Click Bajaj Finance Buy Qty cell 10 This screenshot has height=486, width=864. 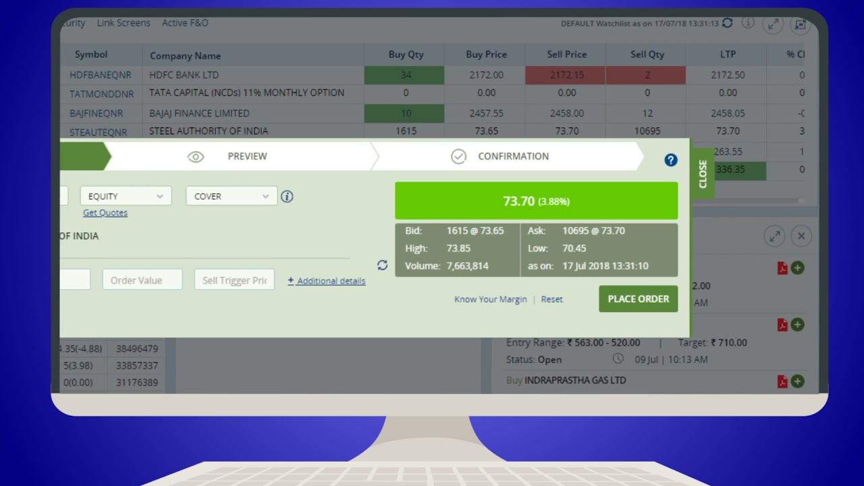pos(405,113)
